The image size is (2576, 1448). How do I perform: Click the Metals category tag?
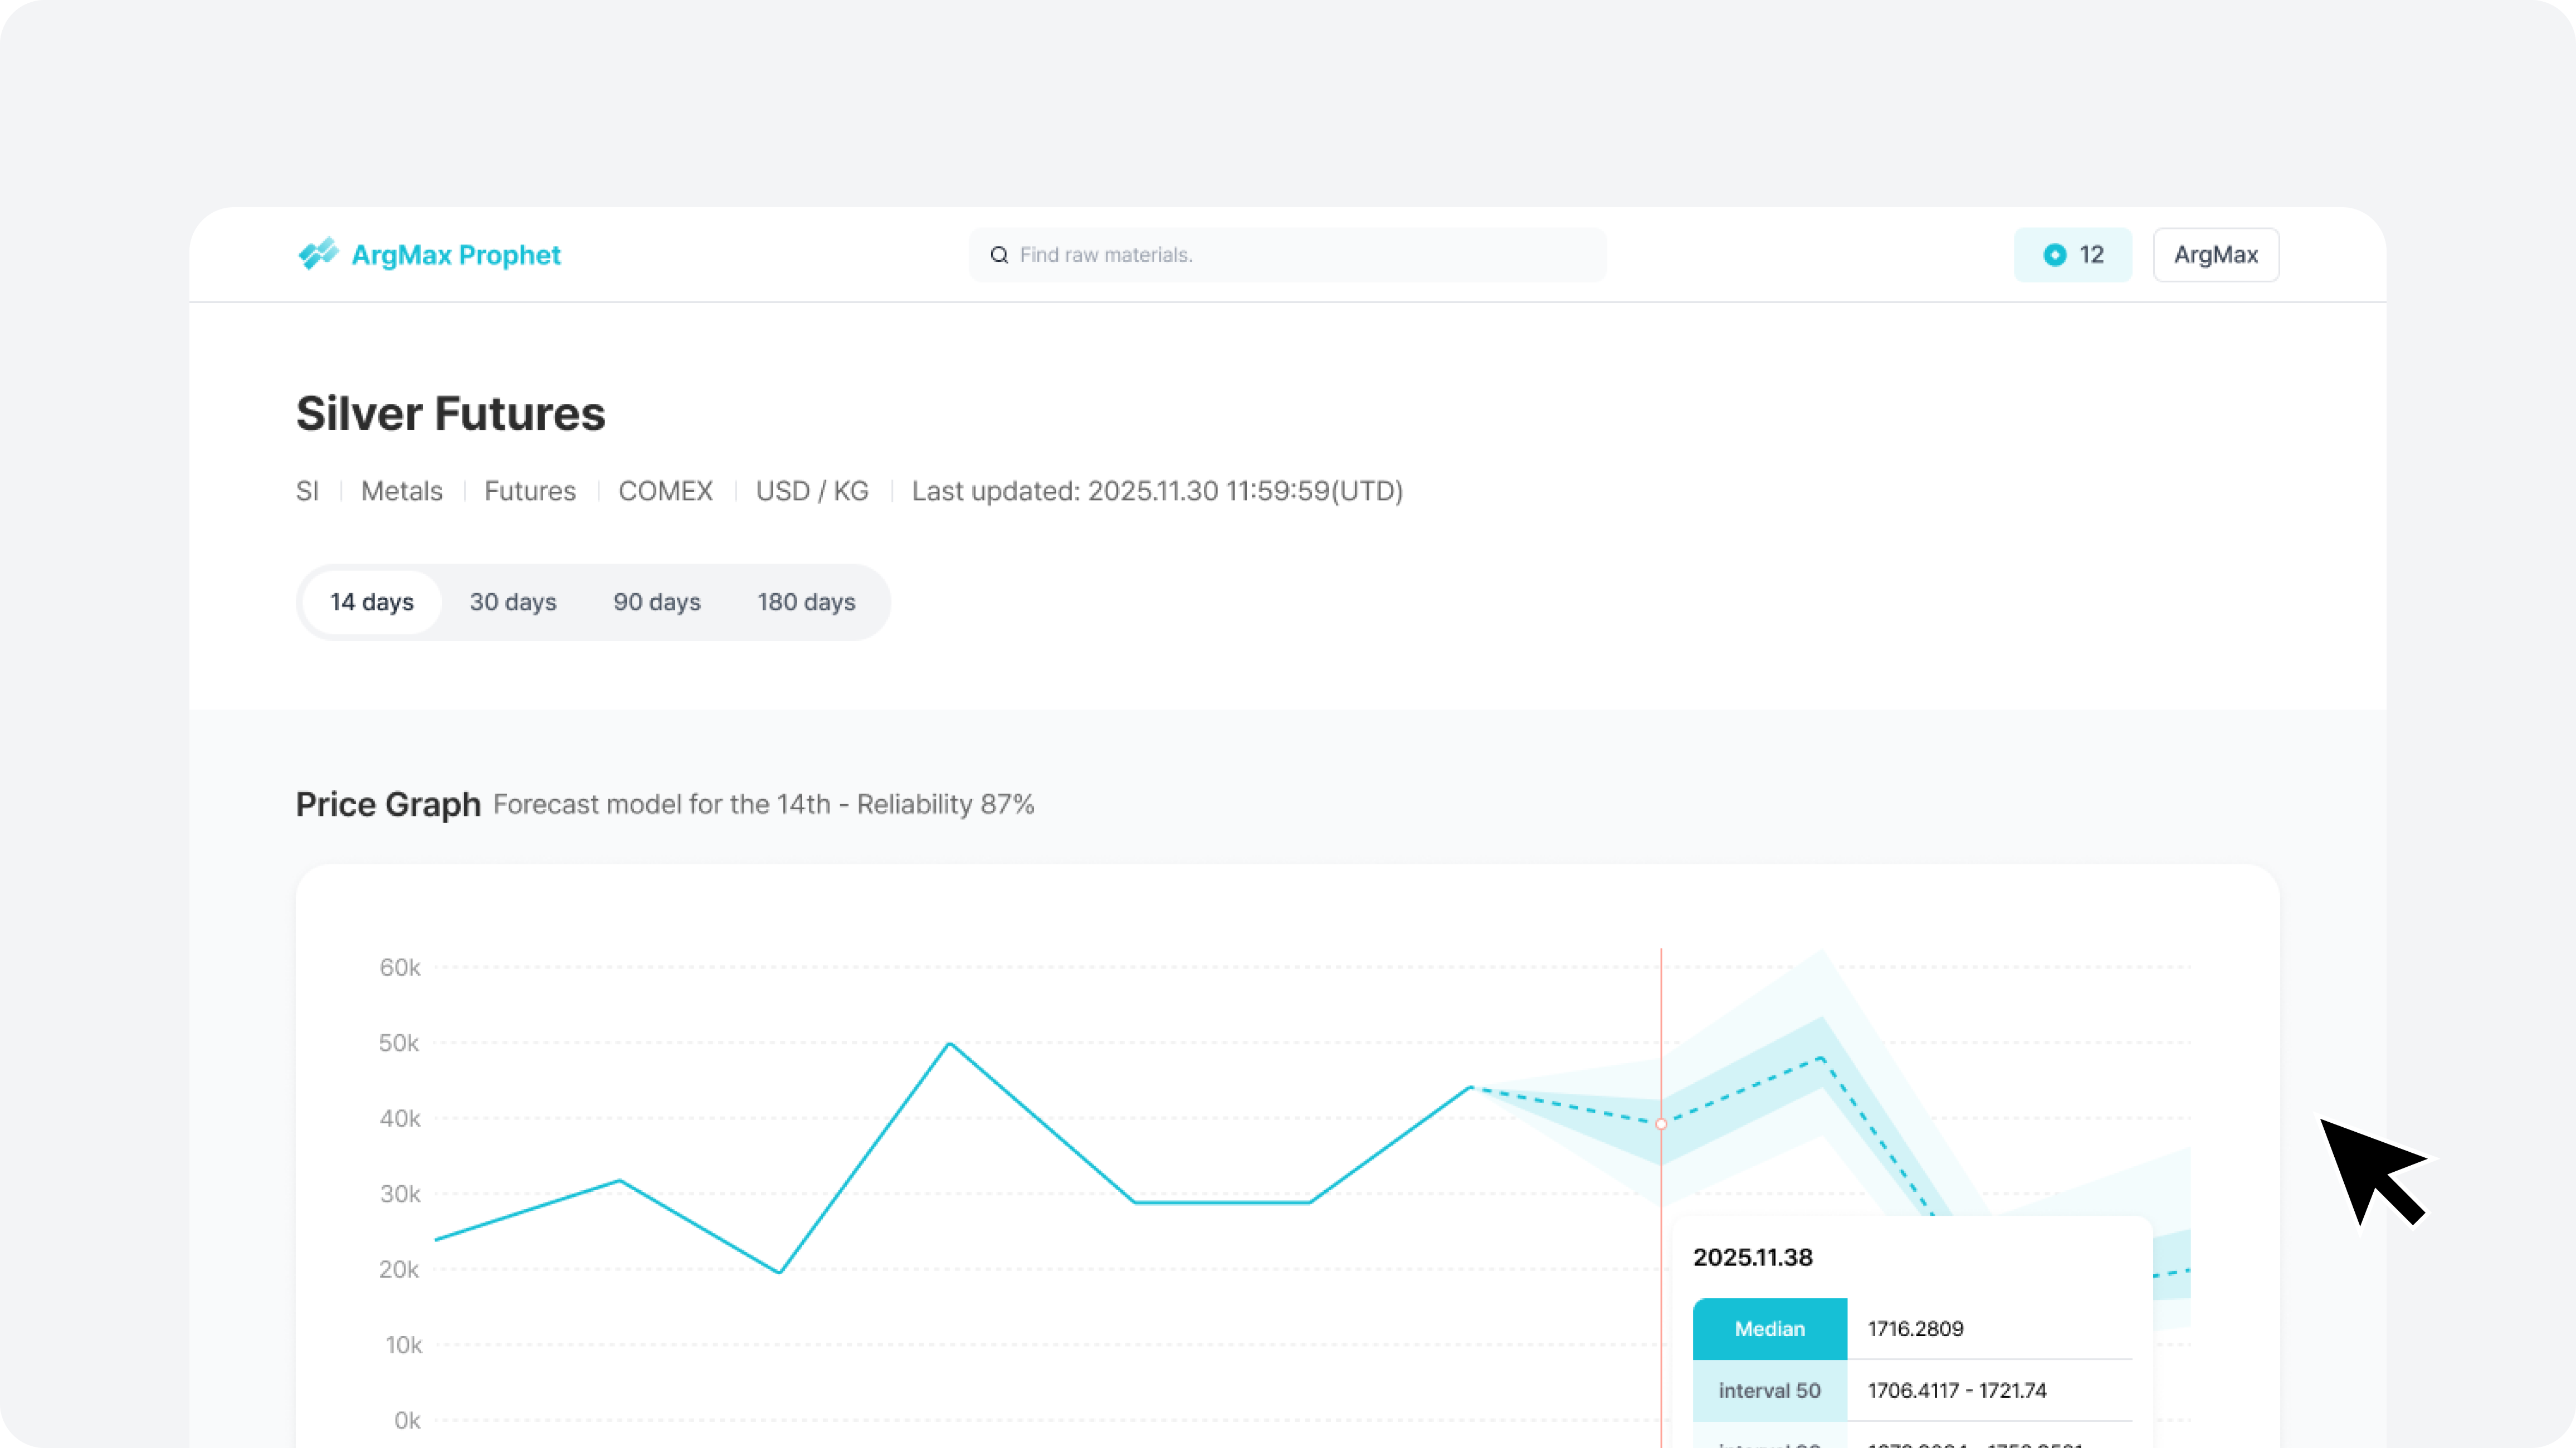401,491
